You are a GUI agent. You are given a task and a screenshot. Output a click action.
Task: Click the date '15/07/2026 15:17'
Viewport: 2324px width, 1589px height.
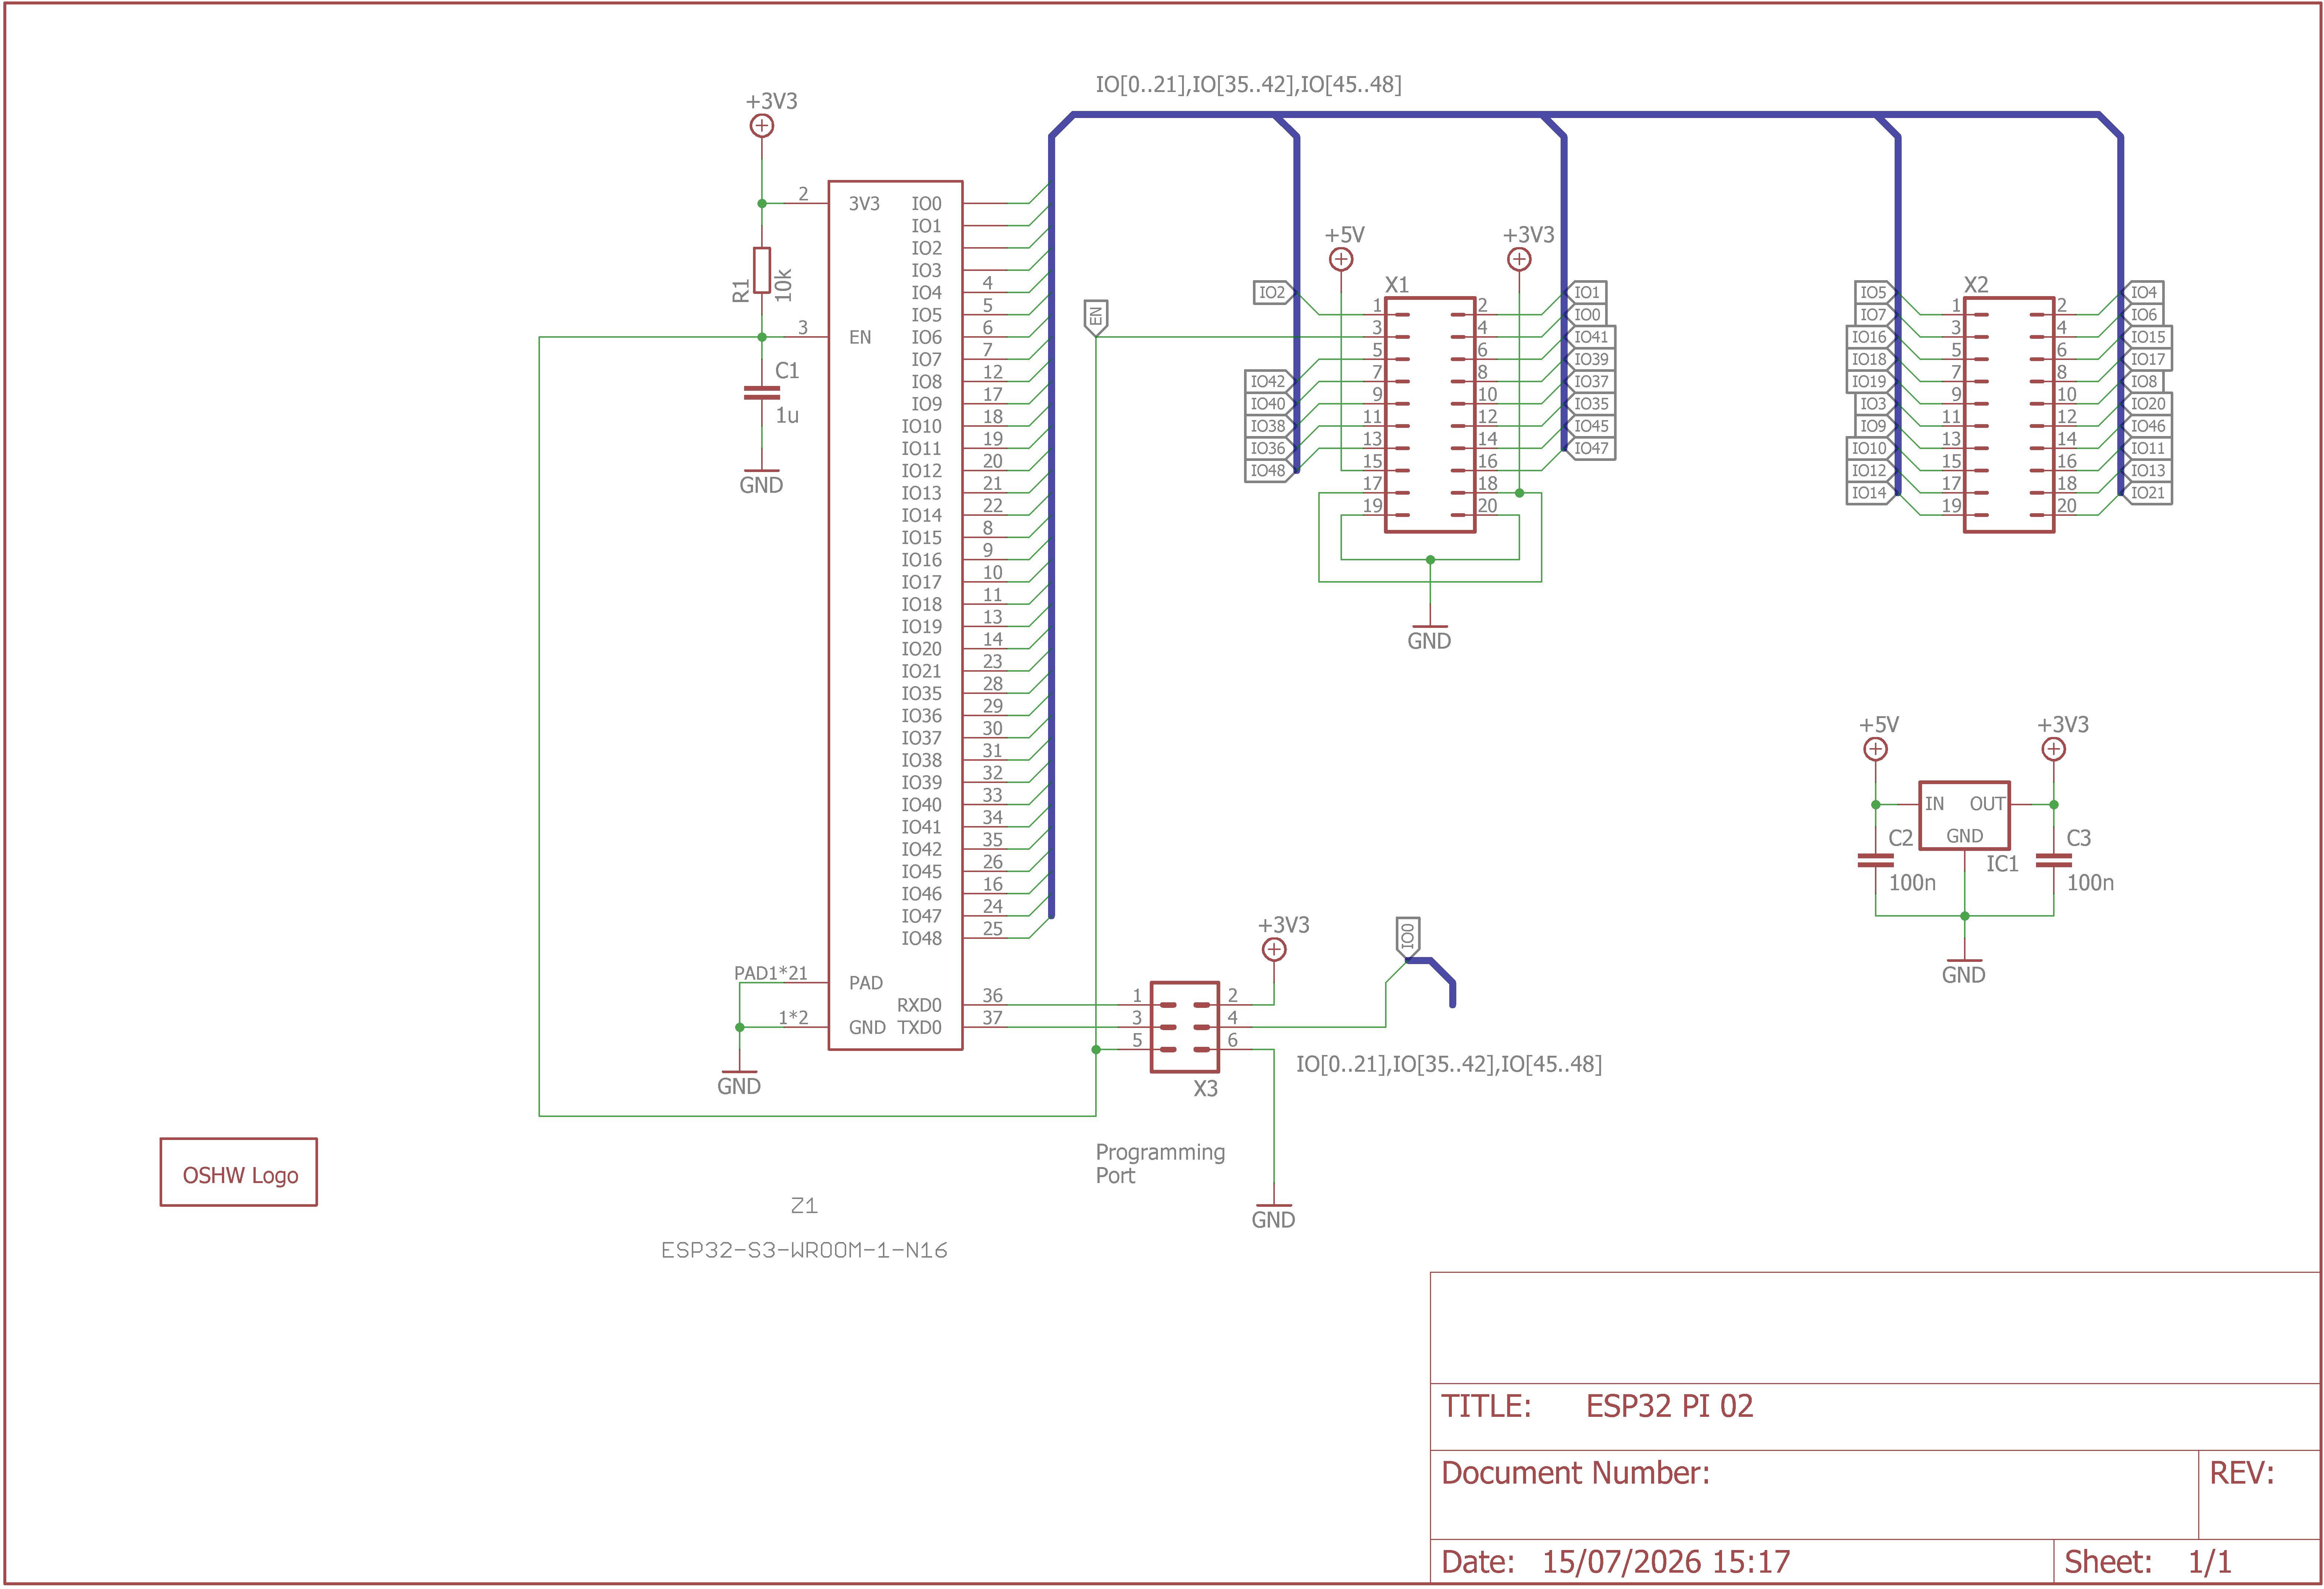click(x=1666, y=1562)
